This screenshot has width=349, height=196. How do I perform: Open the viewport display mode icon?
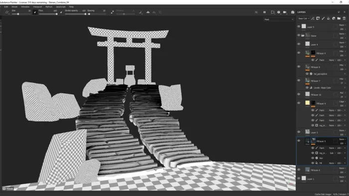(x=272, y=12)
